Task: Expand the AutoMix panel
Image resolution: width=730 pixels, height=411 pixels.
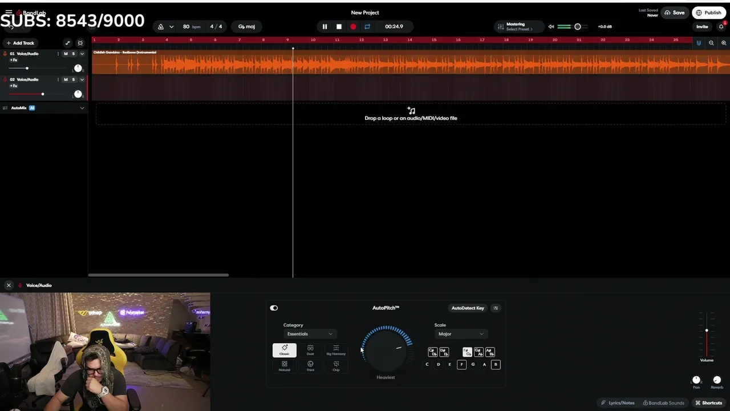Action: click(x=82, y=108)
